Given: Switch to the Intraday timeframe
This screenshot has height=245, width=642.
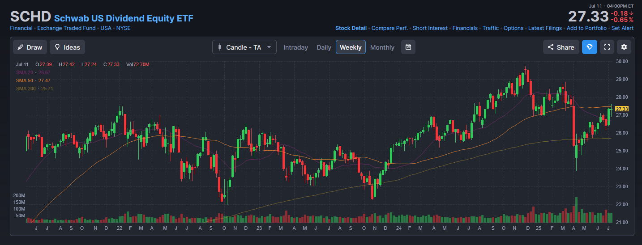Looking at the screenshot, I should (295, 47).
